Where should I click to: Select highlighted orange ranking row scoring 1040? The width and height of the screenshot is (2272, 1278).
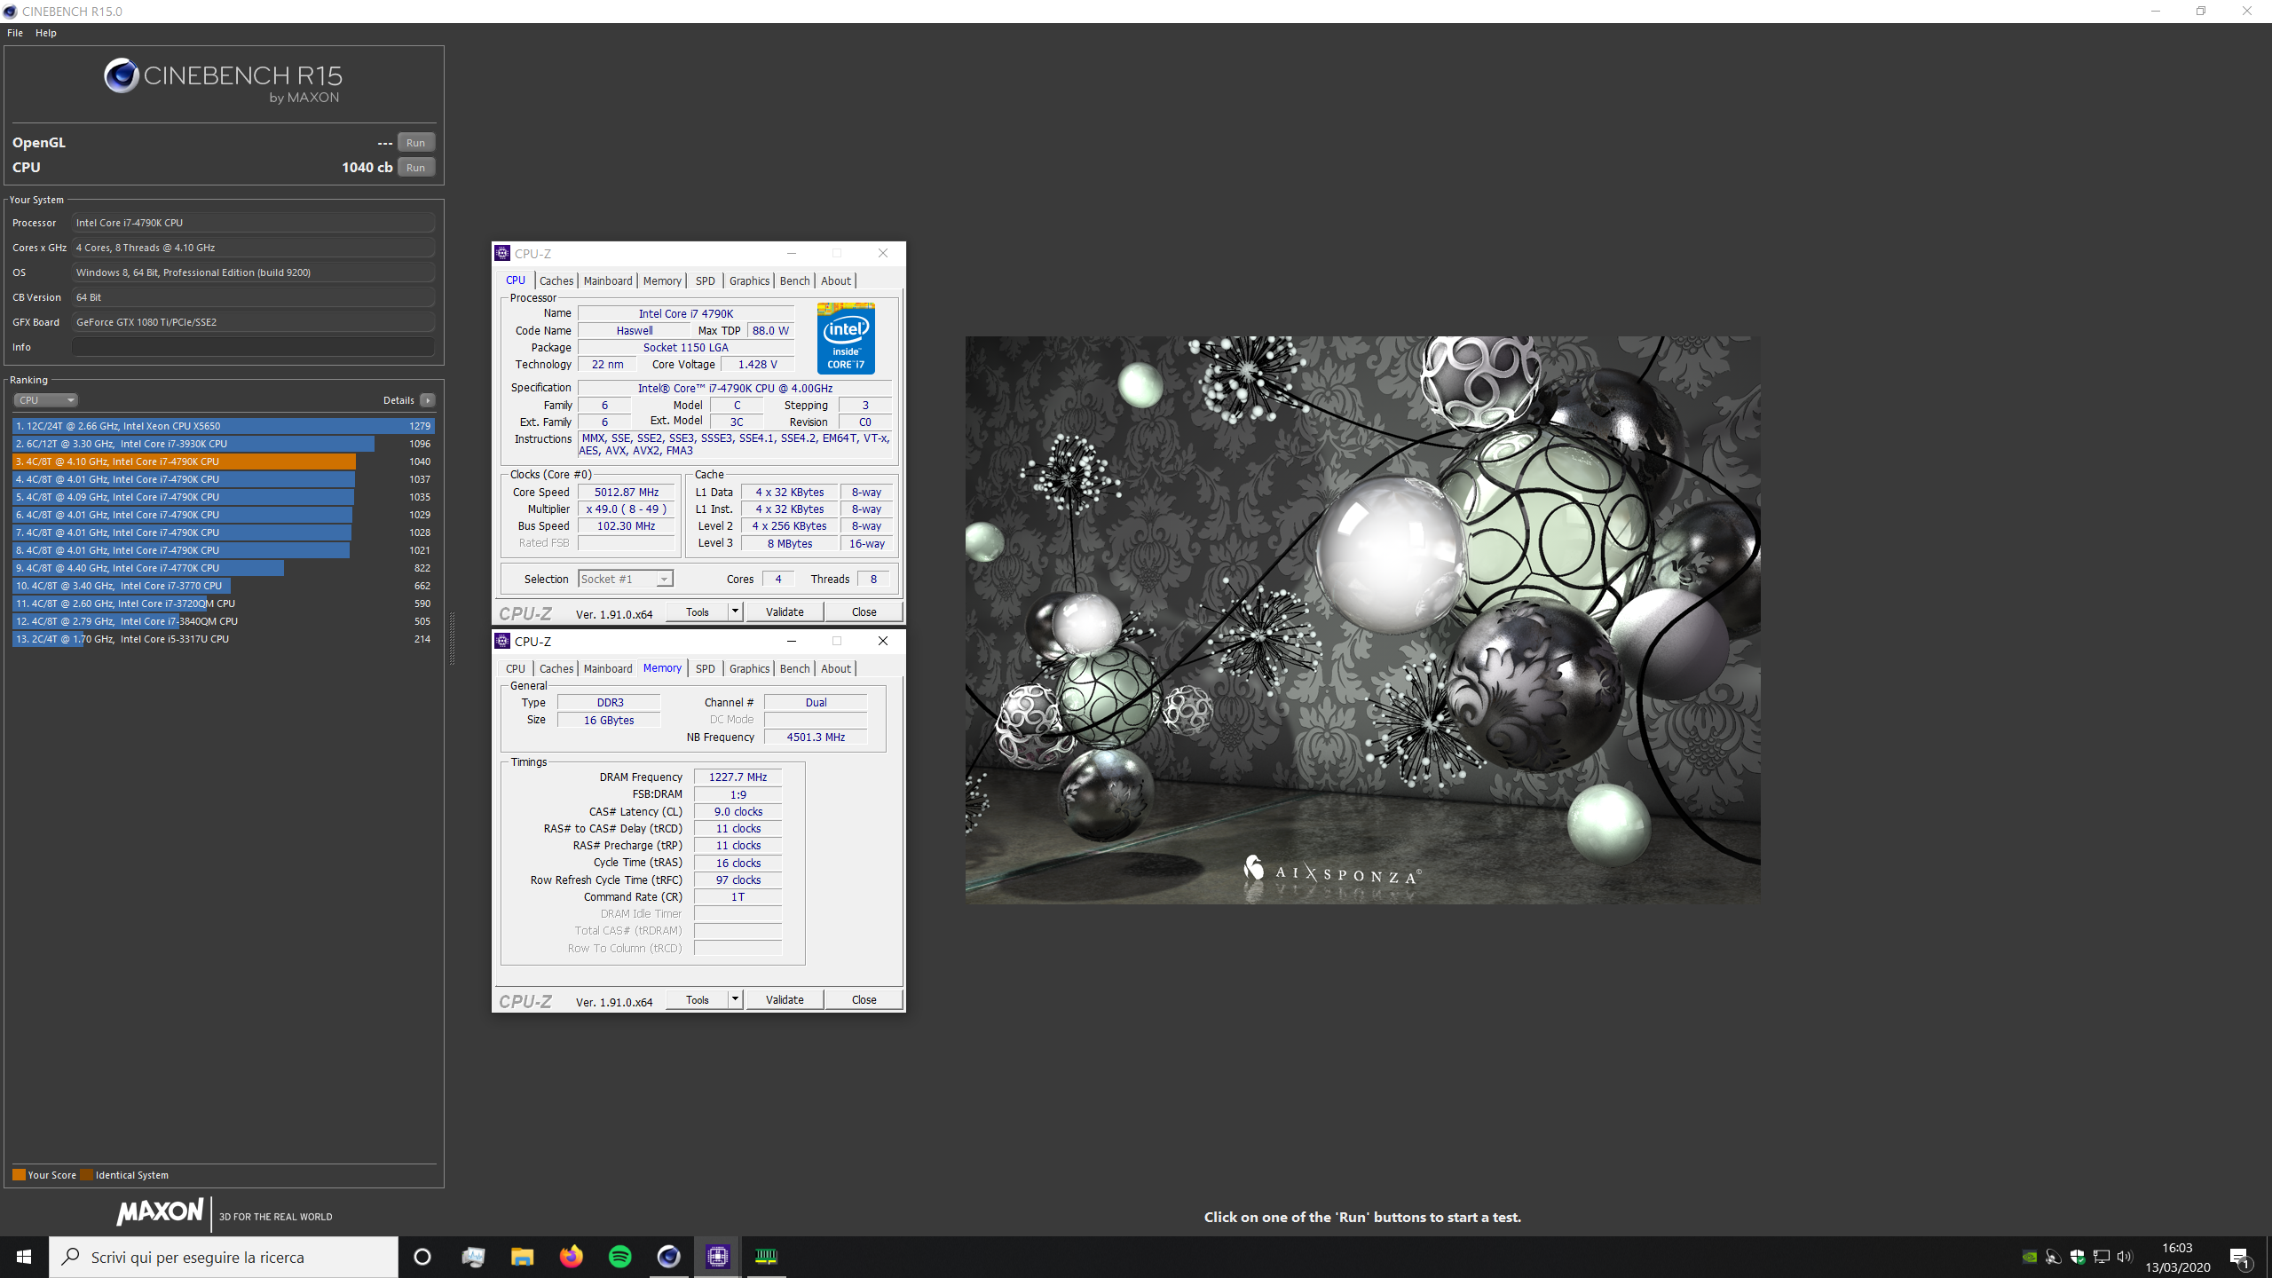223,461
